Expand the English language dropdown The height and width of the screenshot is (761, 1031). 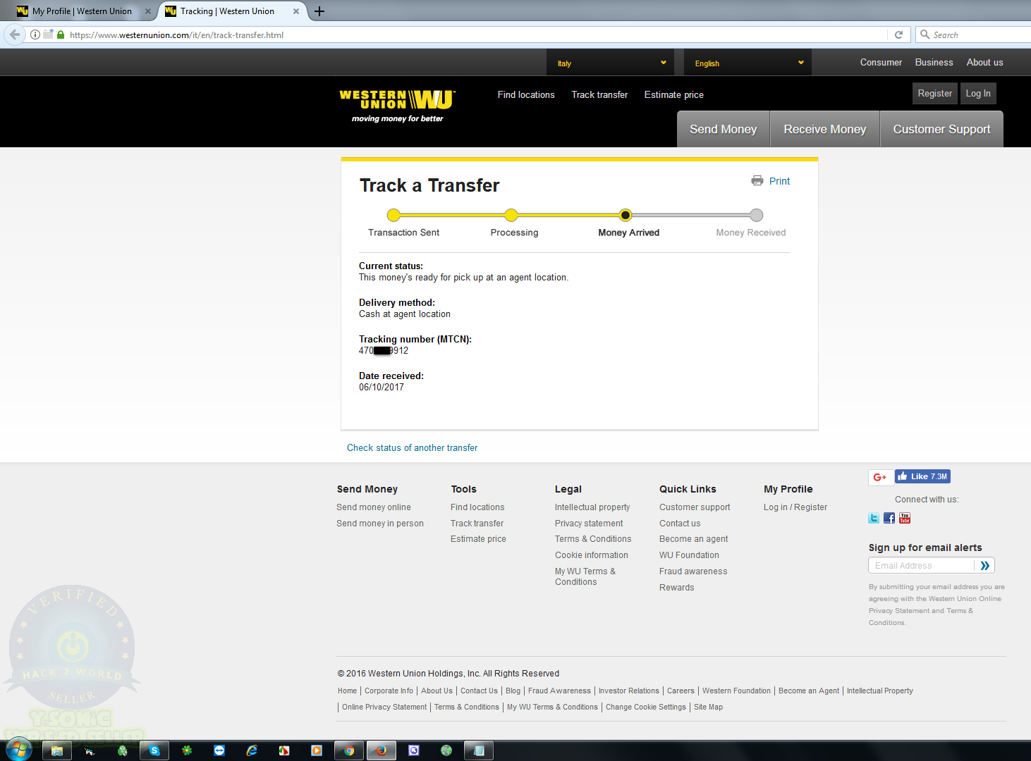(748, 63)
